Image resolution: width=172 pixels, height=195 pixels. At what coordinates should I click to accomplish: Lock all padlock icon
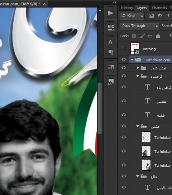pyautogui.click(x=158, y=36)
